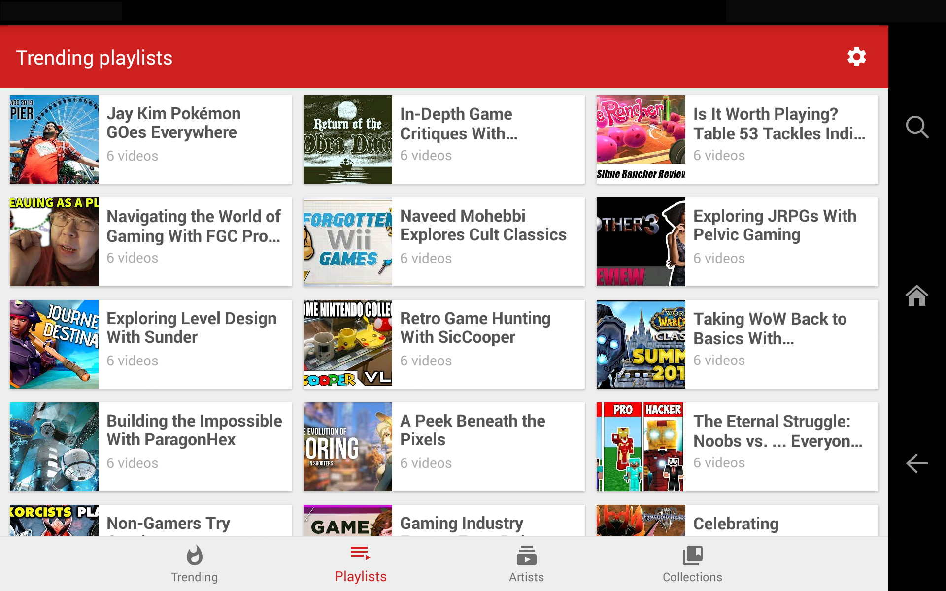Click the Pro Hacker Minecraft thumbnail

click(x=641, y=447)
